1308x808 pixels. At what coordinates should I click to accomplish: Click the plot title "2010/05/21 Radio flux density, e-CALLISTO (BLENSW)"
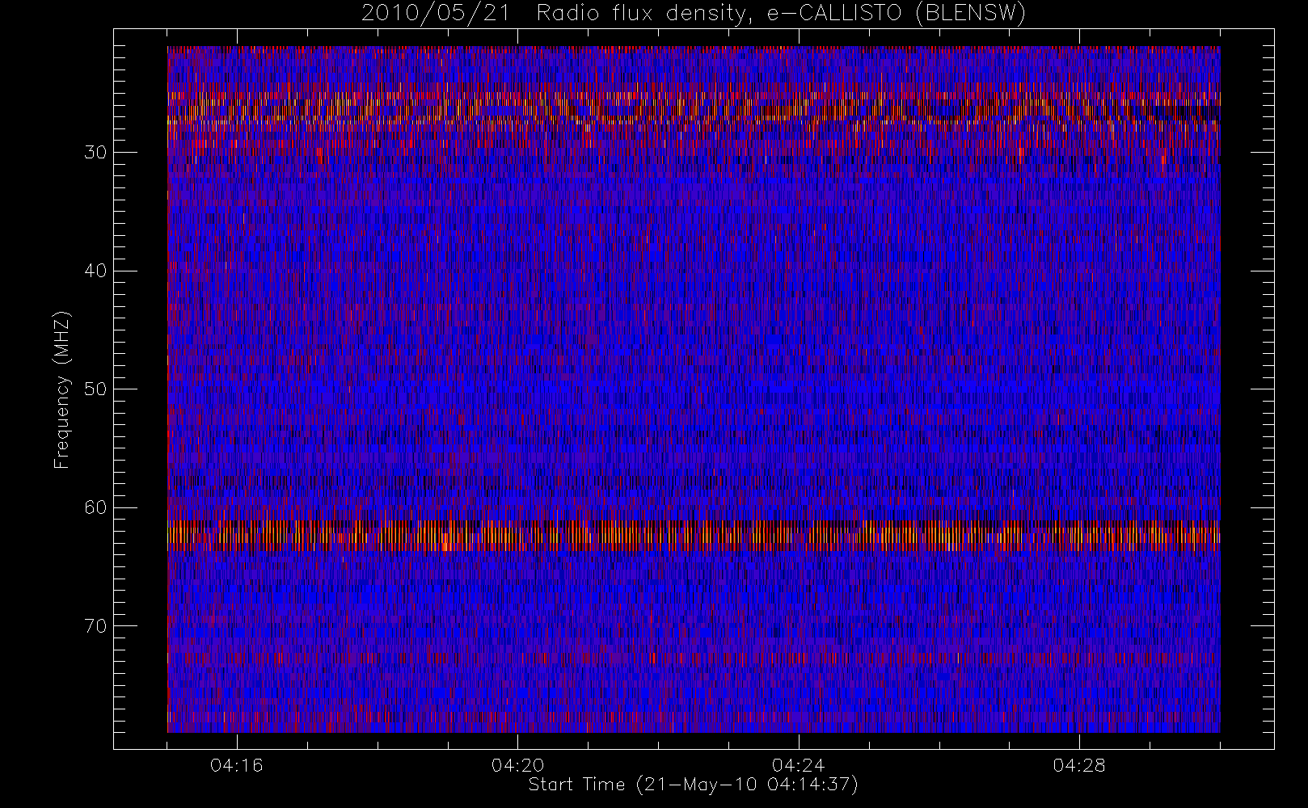(x=694, y=14)
